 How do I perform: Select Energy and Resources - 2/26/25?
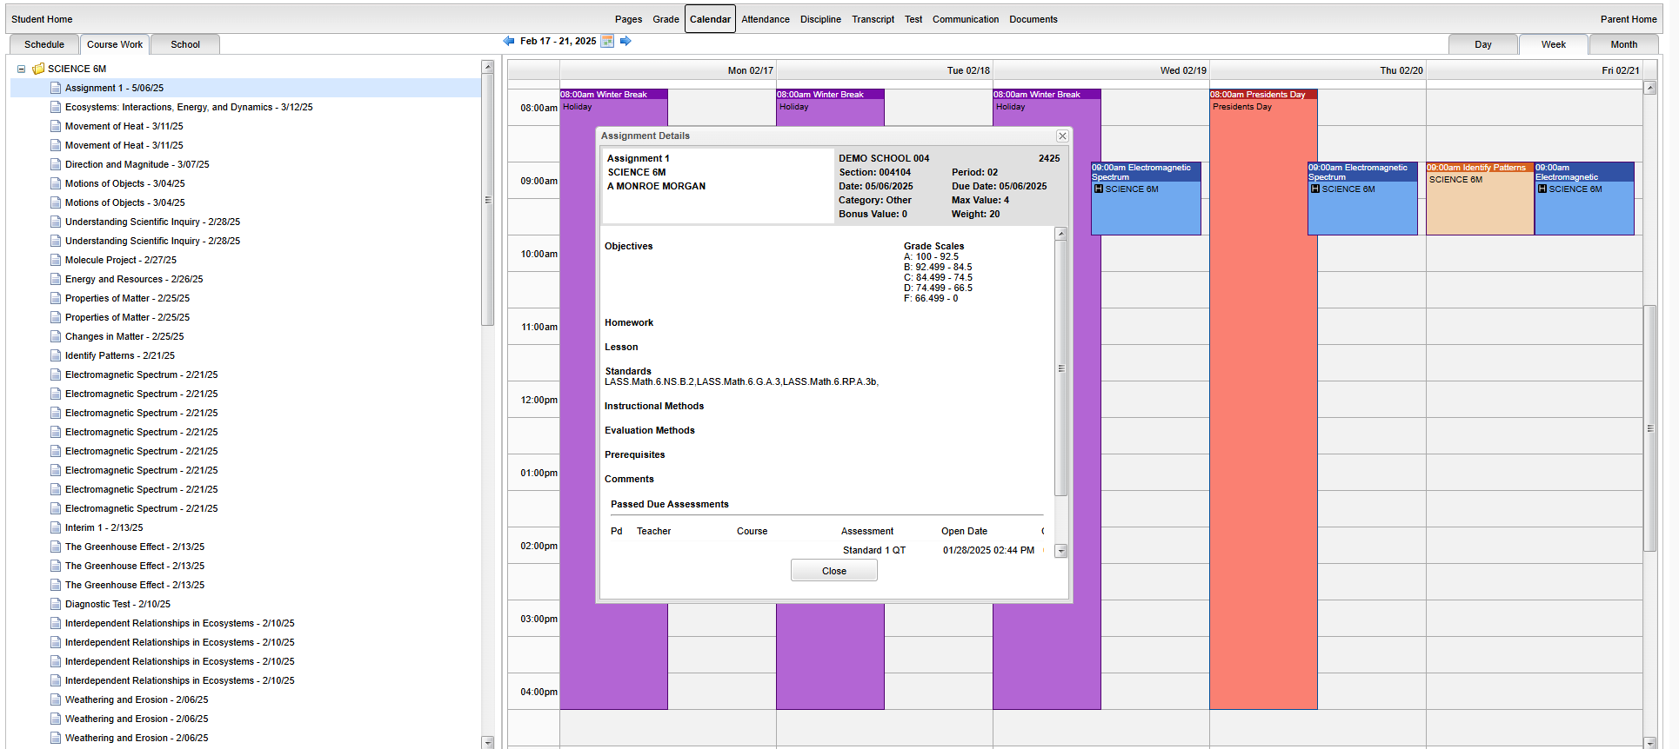[134, 279]
